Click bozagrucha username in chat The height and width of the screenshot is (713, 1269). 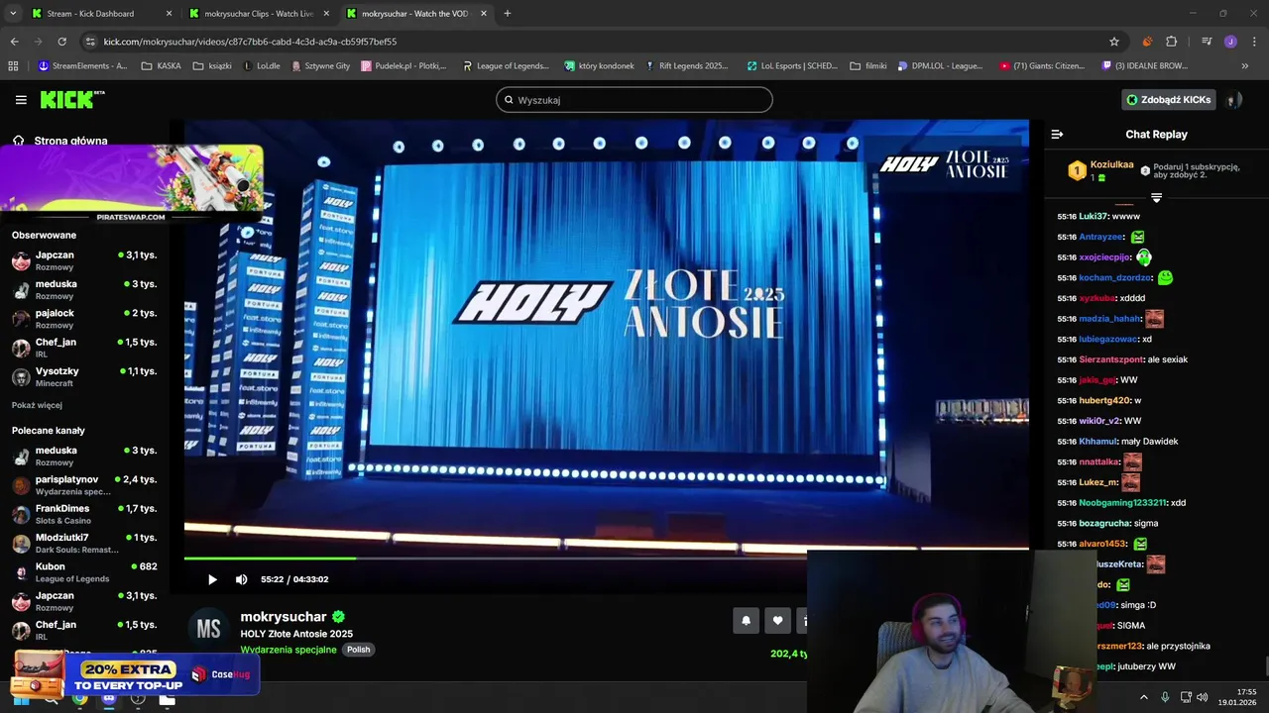1103,523
